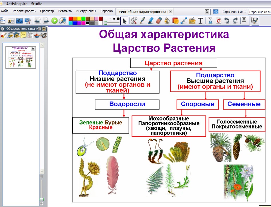
Task: Select the Eraser tool
Action: (159, 21)
